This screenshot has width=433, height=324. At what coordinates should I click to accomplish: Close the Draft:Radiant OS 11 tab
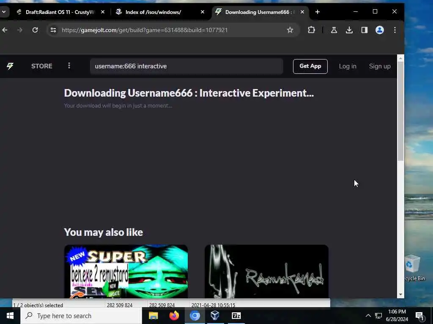click(x=103, y=12)
